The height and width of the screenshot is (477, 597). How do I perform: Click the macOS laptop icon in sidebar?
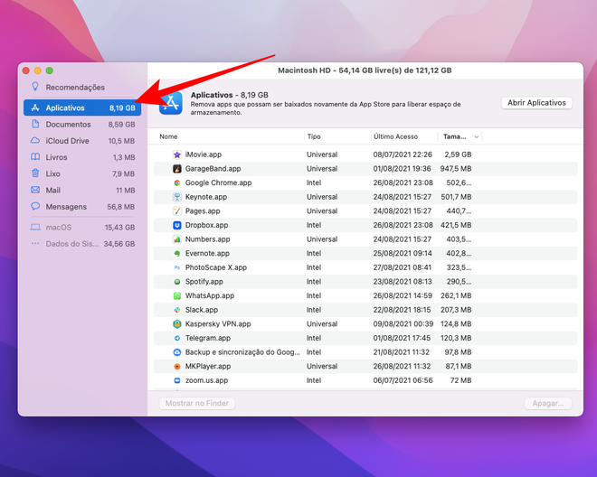pyautogui.click(x=35, y=227)
